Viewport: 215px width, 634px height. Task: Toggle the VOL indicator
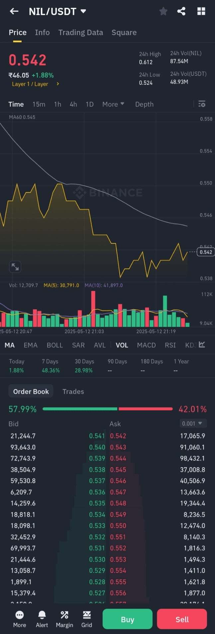point(122,345)
